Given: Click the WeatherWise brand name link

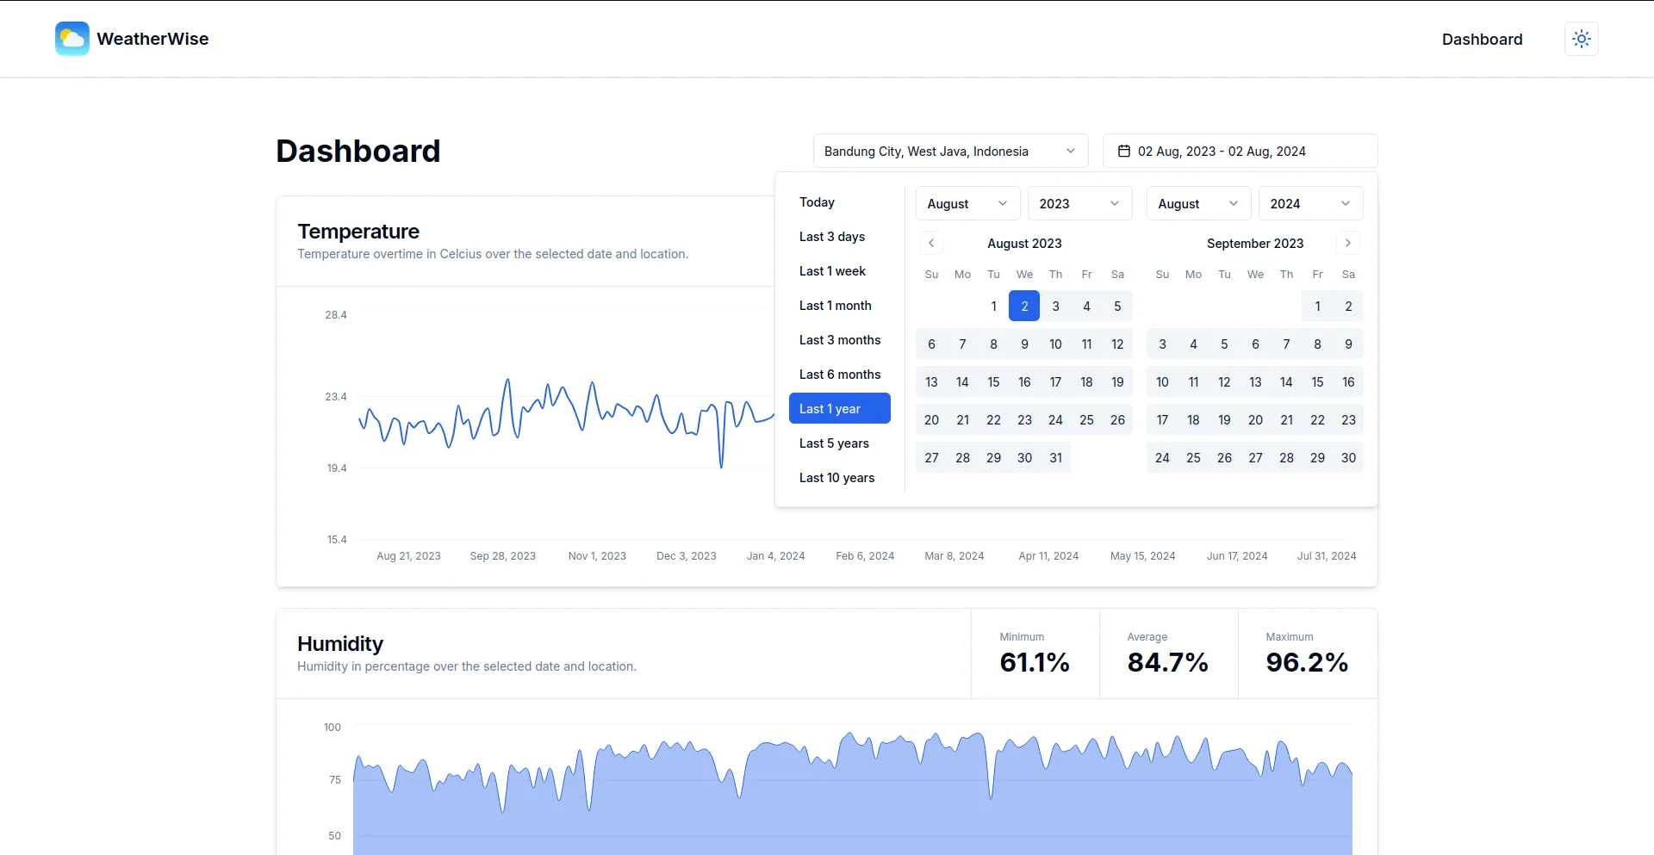Looking at the screenshot, I should 152,39.
